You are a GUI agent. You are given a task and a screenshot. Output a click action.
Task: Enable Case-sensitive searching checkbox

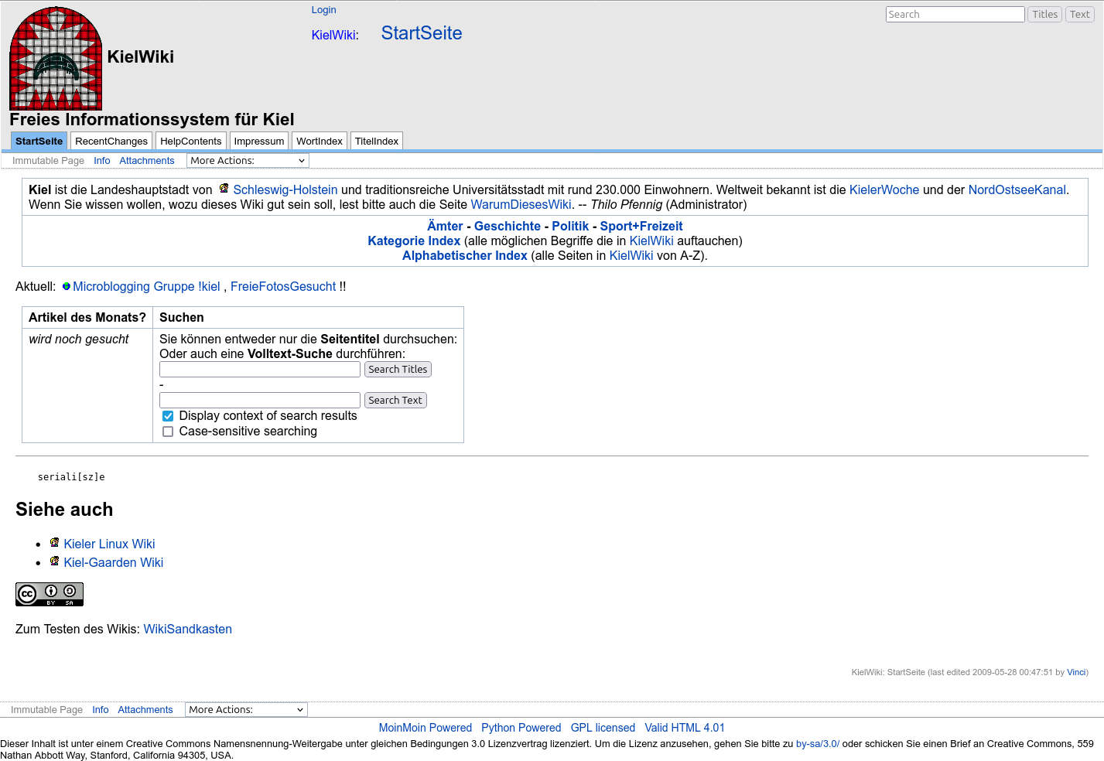(168, 432)
